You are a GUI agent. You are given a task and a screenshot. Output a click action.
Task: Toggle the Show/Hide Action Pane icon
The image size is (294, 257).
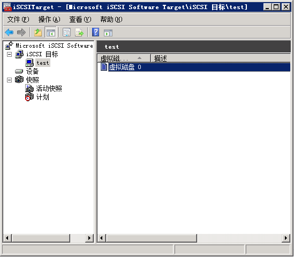[x=108, y=33]
